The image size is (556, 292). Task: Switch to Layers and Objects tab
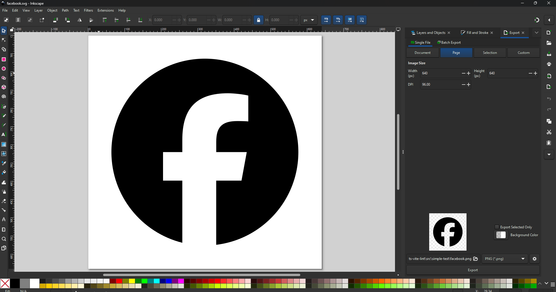tap(431, 33)
